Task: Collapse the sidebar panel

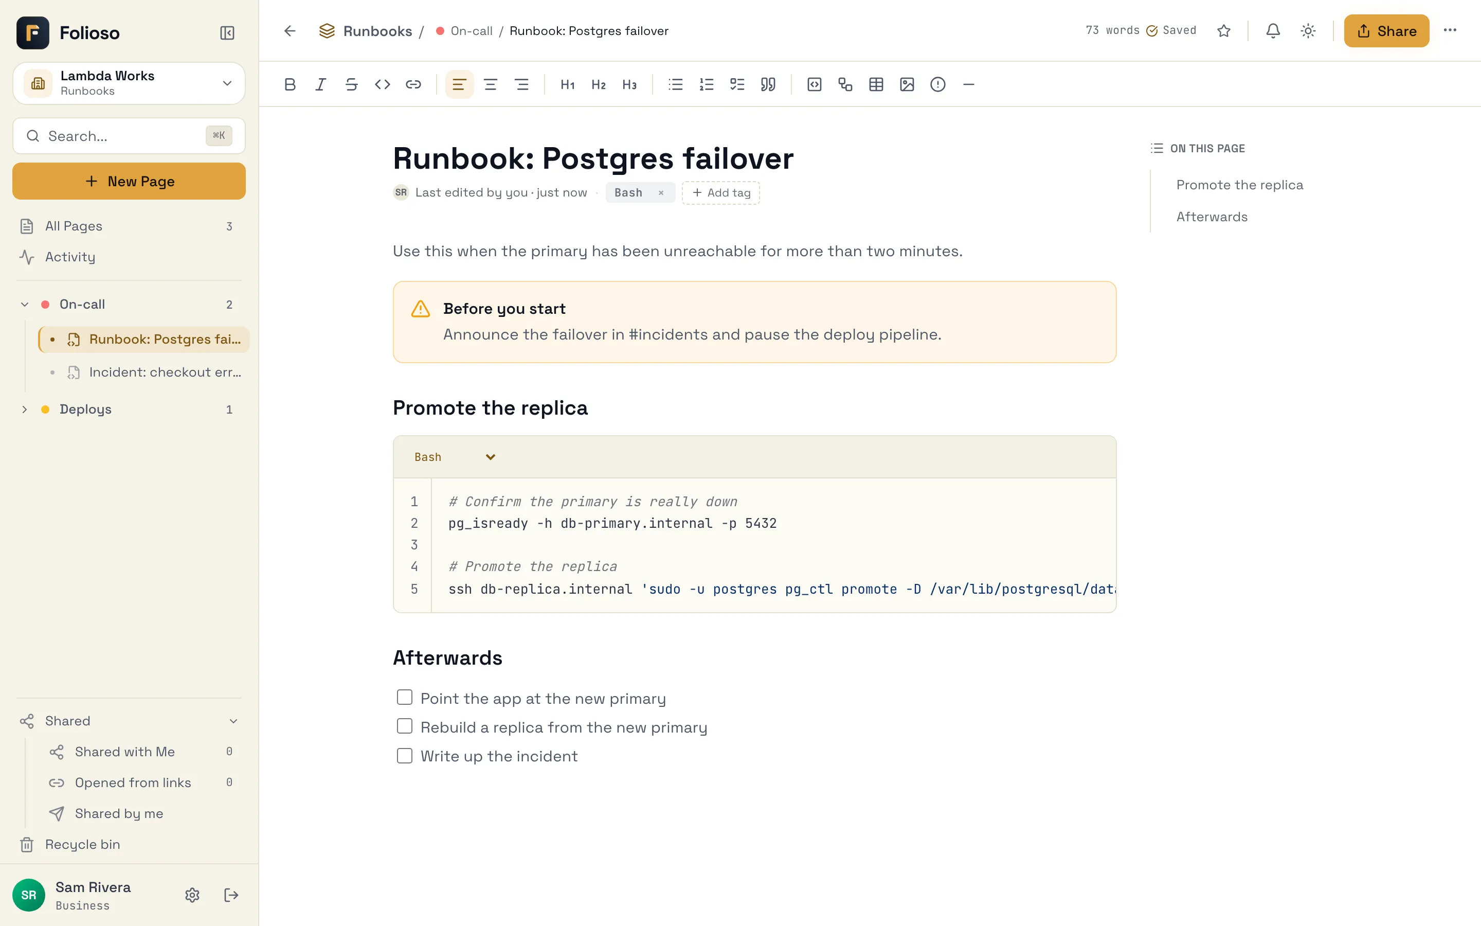Action: tap(227, 33)
